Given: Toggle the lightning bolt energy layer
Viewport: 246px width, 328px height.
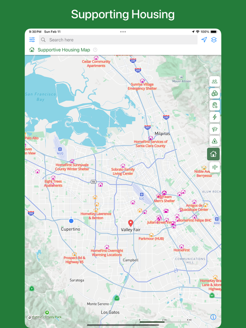Looking at the screenshot, I should 215,117.
